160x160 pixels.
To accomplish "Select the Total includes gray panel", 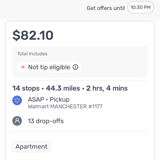I will pyautogui.click(x=80, y=62).
